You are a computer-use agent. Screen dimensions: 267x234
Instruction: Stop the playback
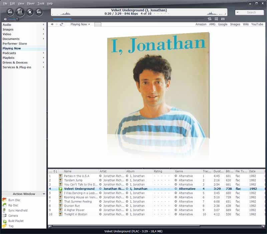coord(30,12)
